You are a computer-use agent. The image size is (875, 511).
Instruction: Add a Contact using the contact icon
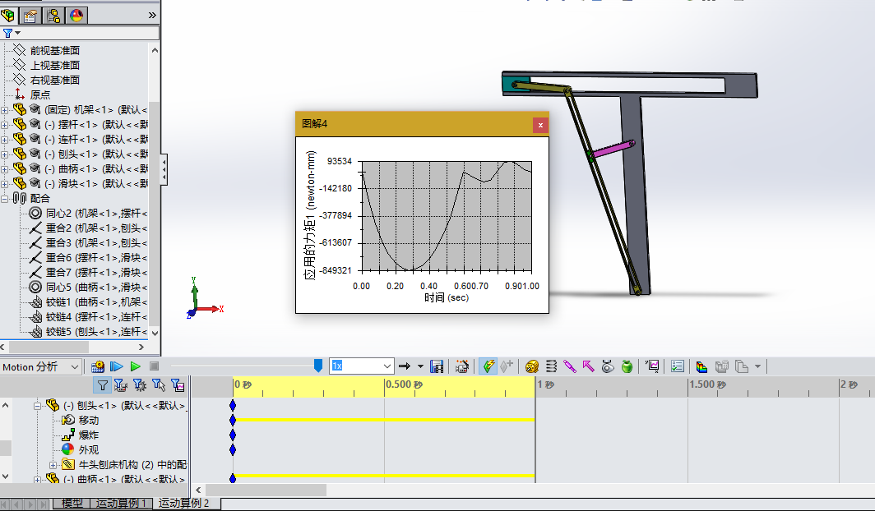coord(608,366)
